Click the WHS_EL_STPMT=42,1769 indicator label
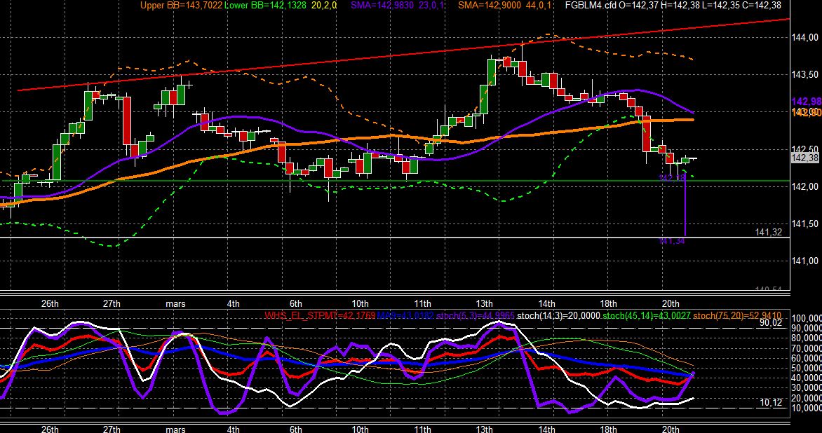 (x=320, y=316)
